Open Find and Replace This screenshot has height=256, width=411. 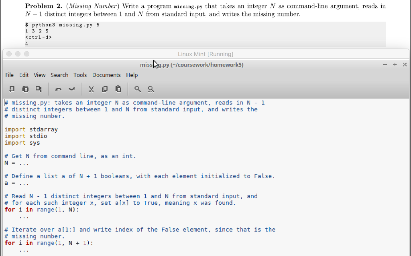pyautogui.click(x=151, y=89)
